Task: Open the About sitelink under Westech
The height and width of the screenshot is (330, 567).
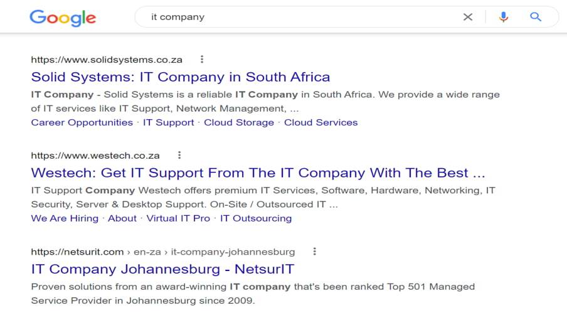Action: 122,218
